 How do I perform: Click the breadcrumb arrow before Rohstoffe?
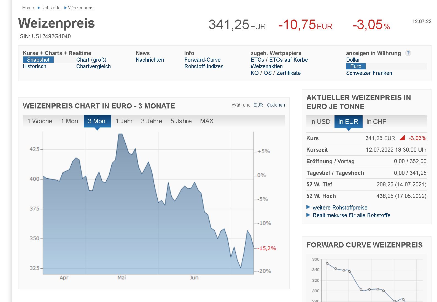click(x=39, y=8)
